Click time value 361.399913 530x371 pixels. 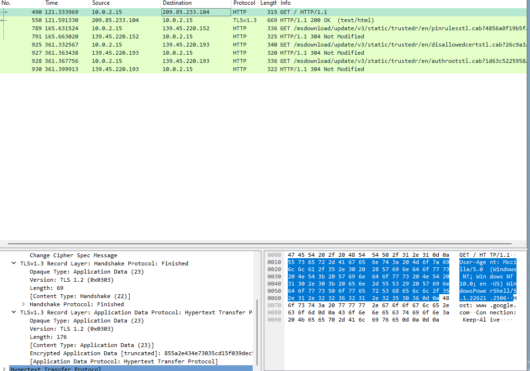click(62, 69)
